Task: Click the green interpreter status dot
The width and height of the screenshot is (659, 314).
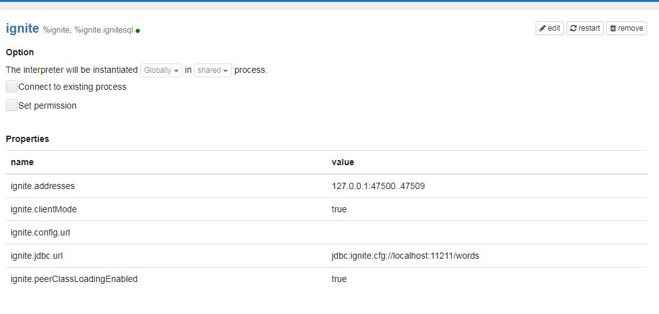Action: [x=138, y=31]
